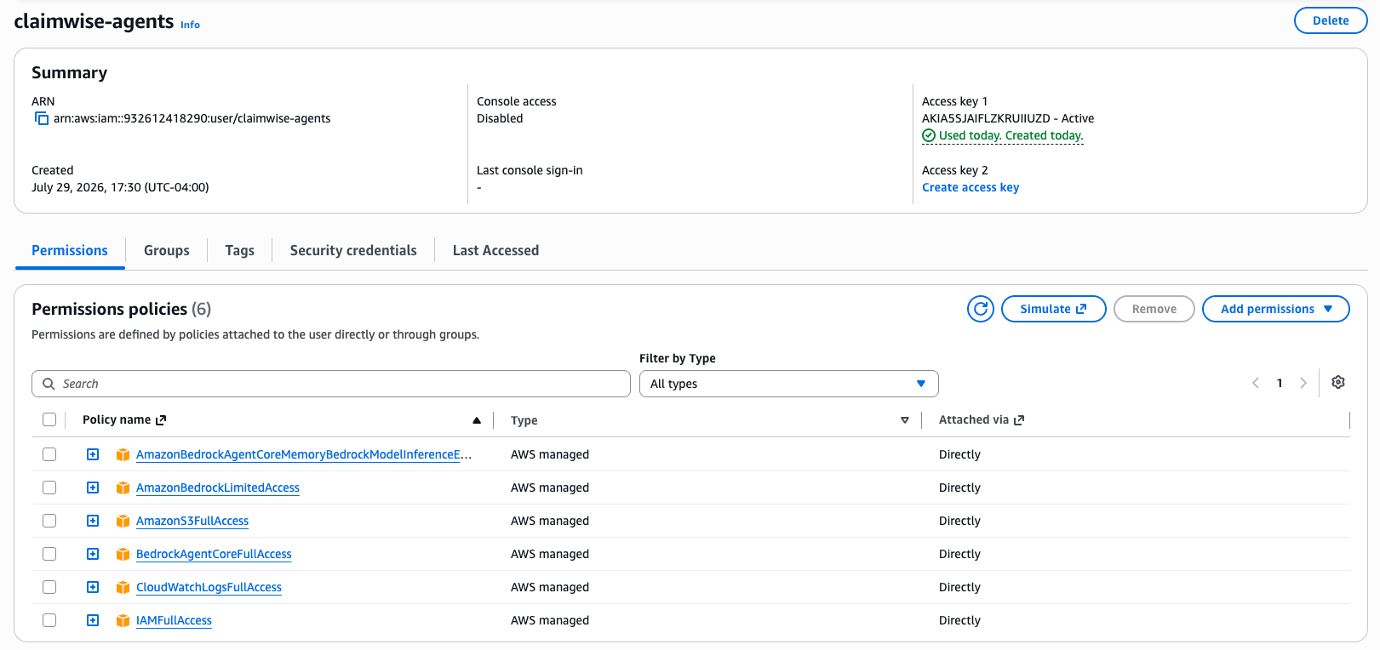Click the orange policy icon beside IAMFullAccess
Image resolution: width=1380 pixels, height=650 pixels.
pyautogui.click(x=123, y=620)
